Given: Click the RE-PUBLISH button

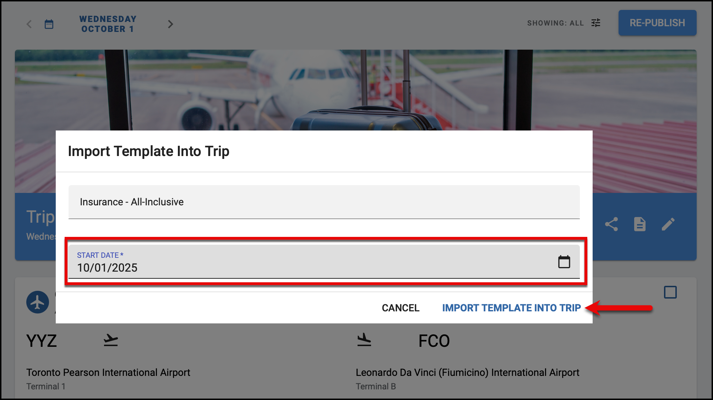Looking at the screenshot, I should [657, 23].
